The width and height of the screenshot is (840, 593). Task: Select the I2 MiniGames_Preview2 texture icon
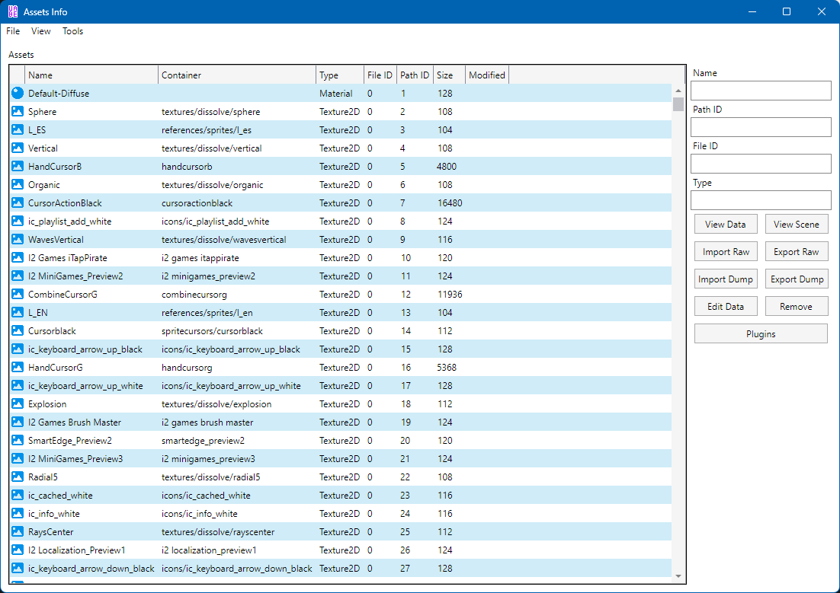[x=18, y=276]
